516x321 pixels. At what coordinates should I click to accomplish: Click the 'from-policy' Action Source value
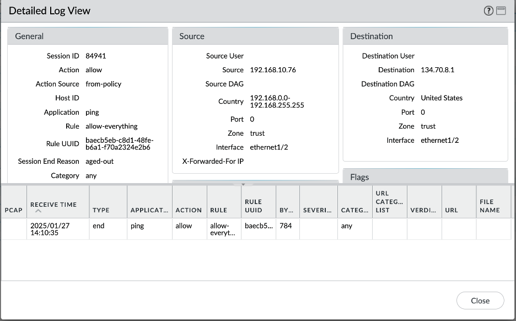pyautogui.click(x=103, y=84)
